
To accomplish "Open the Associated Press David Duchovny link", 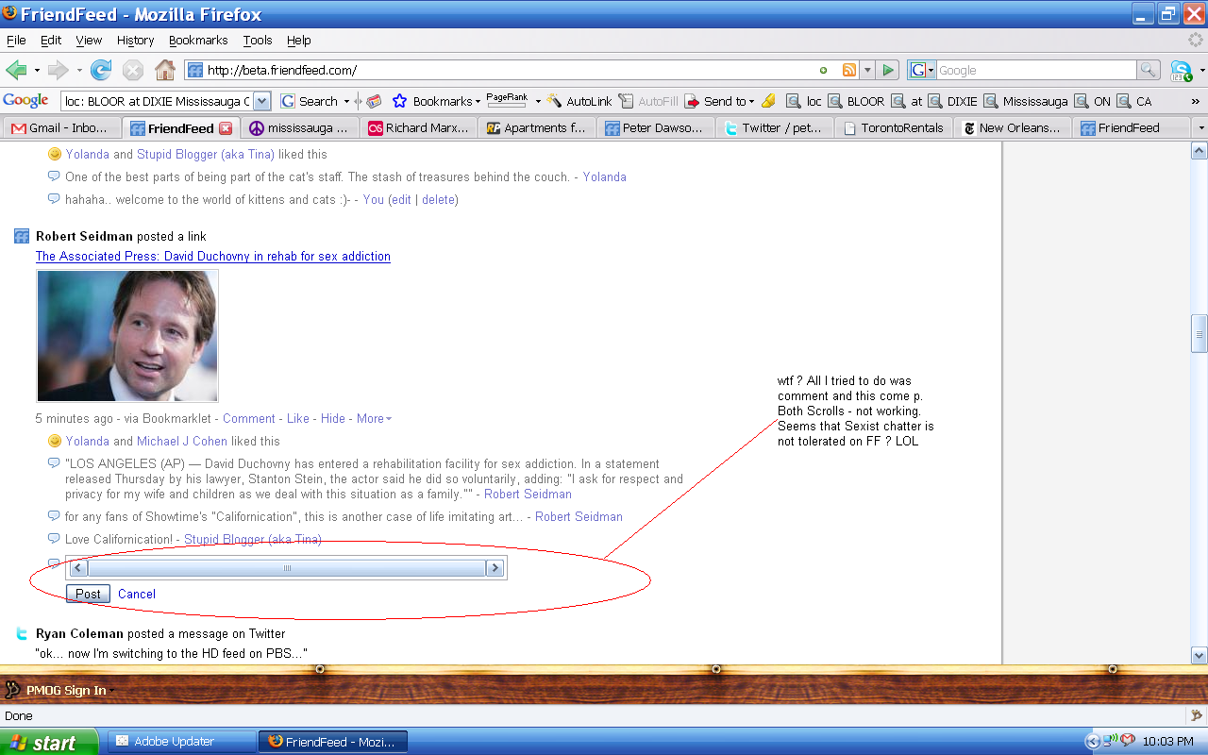I will [x=213, y=256].
